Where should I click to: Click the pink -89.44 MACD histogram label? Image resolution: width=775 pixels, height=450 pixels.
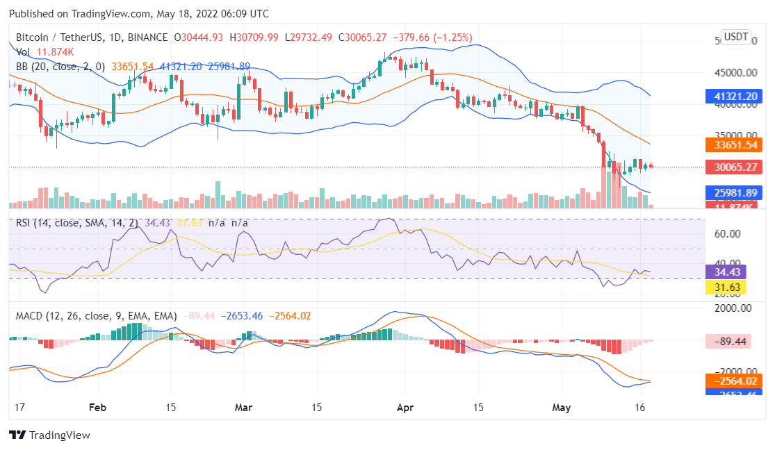[726, 342]
